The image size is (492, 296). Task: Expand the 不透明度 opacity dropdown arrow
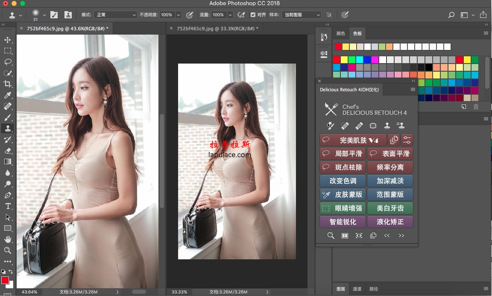179,15
